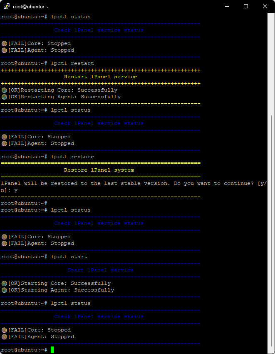Minimize the terminal window

click(x=227, y=7)
